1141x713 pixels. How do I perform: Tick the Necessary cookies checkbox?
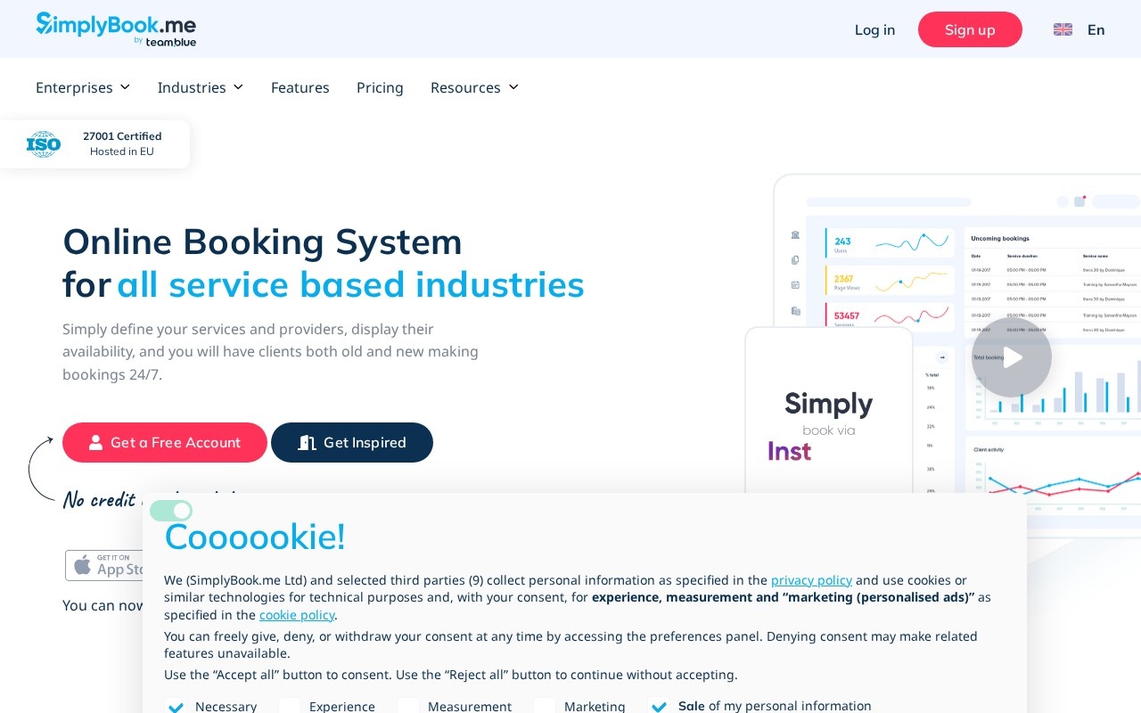point(176,706)
